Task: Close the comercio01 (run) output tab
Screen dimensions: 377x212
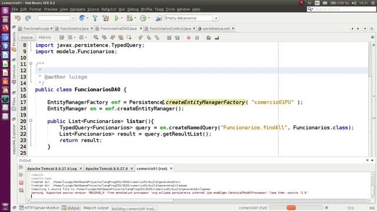Action: [171, 168]
